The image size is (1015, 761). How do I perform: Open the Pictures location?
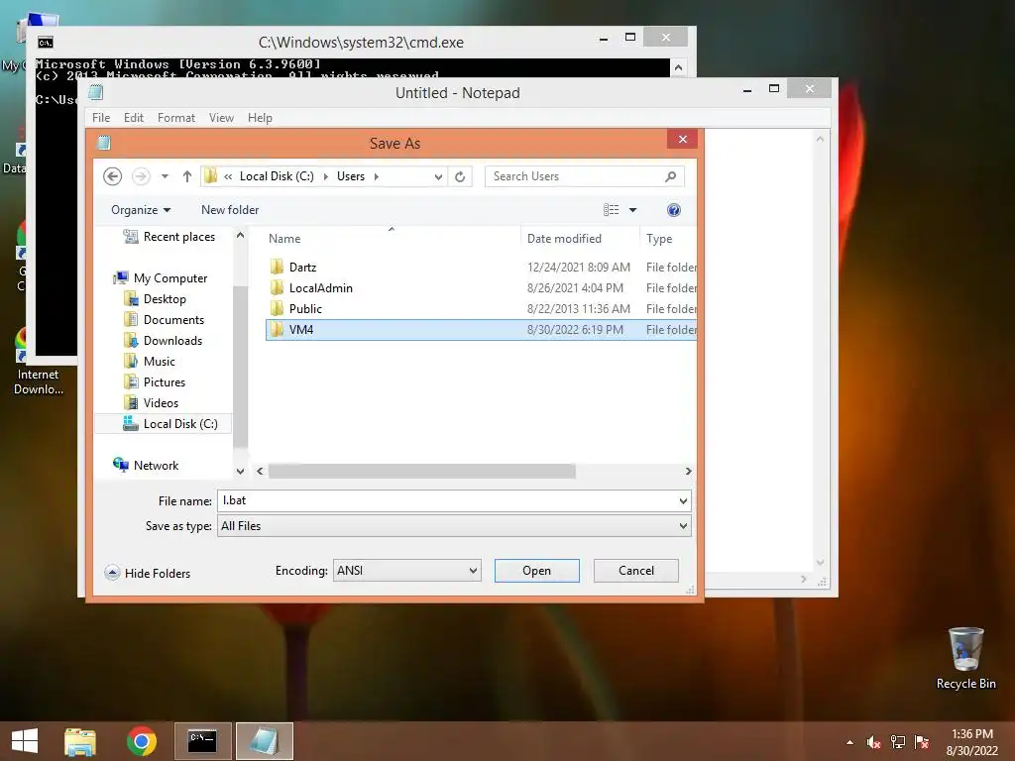[155, 381]
